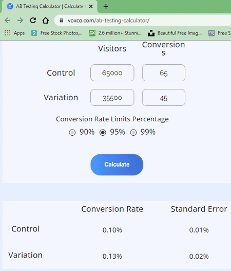Select the 99% radio button
Viewport: 231px width, 271px height.
point(133,133)
